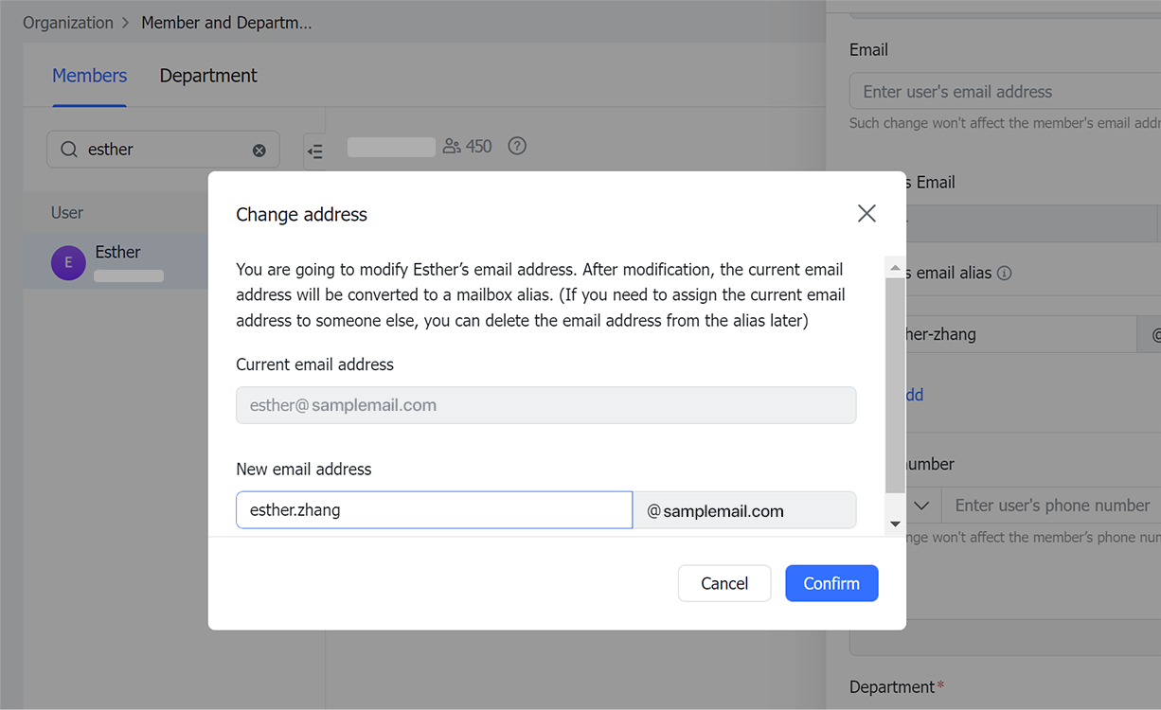The width and height of the screenshot is (1161, 710).
Task: Open the Organization breadcrumb link
Action: 67,22
